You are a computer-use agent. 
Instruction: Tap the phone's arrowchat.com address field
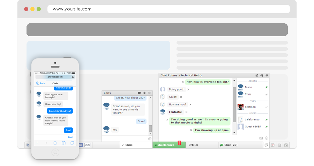55,77
